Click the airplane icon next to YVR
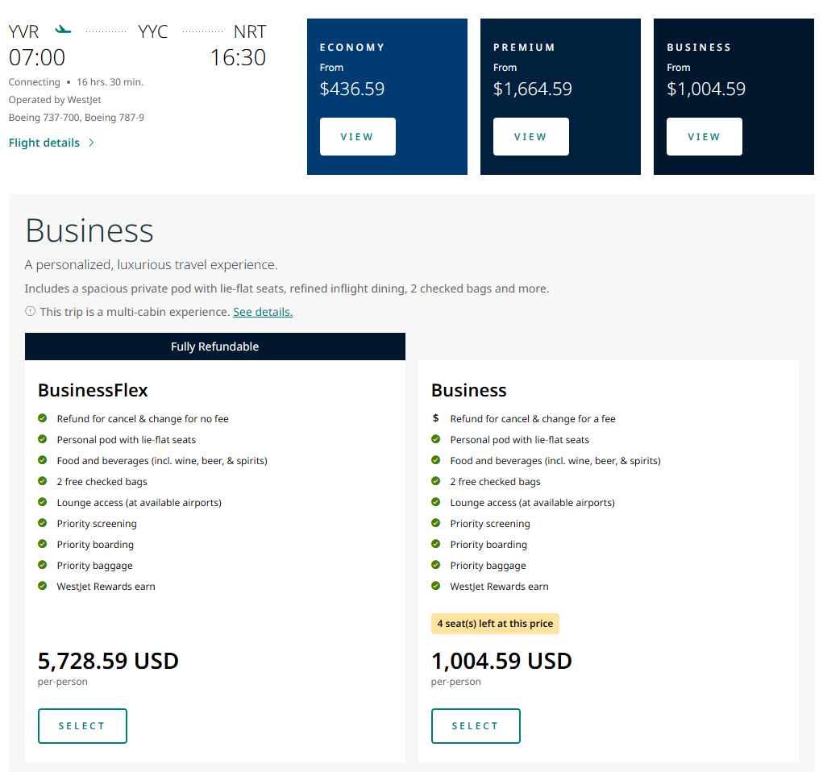This screenshot has height=772, width=823. point(63,31)
